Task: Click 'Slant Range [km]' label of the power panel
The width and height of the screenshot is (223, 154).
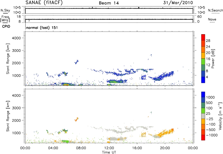Action: tap(8, 59)
